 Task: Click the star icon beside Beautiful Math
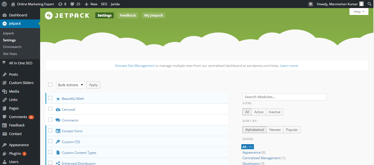(x=58, y=99)
